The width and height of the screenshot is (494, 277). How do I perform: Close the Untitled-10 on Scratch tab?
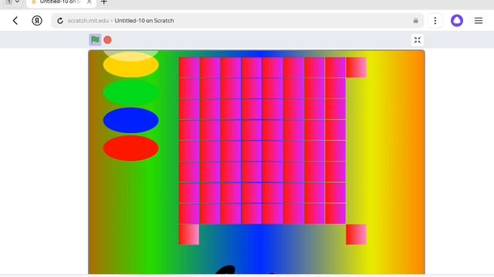click(x=90, y=2)
